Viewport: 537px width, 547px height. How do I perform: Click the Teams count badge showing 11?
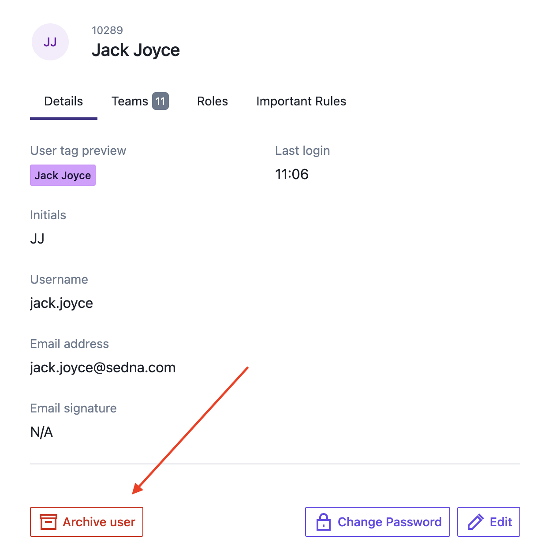160,101
